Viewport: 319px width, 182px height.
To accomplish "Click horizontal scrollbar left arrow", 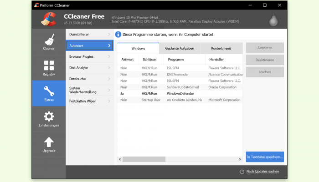I will pos(120,159).
